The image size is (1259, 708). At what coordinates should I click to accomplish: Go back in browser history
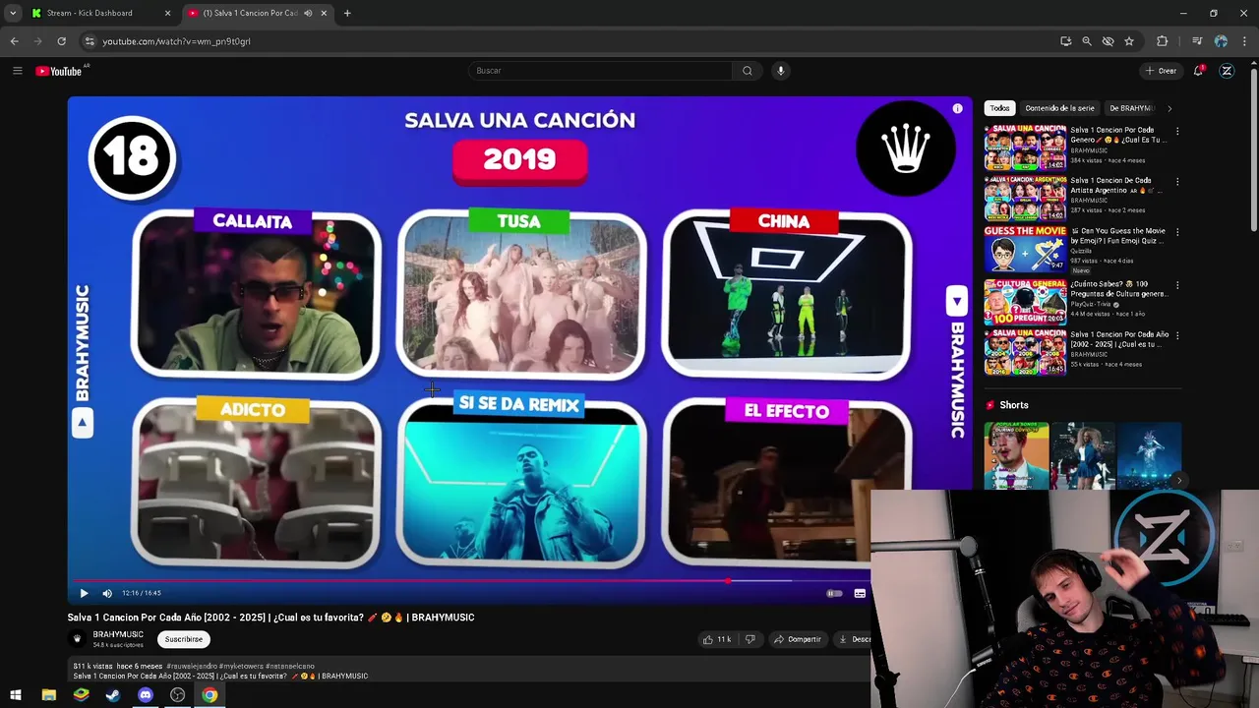pyautogui.click(x=15, y=41)
